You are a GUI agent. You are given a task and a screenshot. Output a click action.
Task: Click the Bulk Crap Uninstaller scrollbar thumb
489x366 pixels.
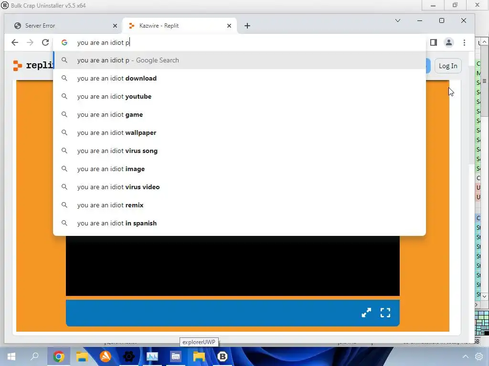[484, 81]
